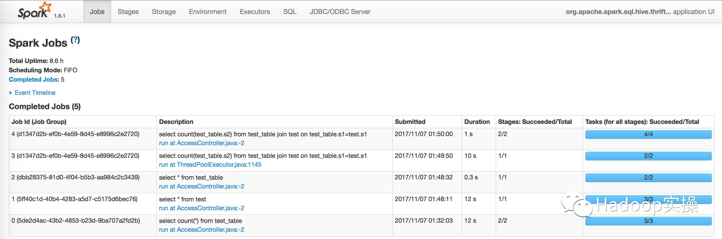Click submitted time 2017/11/07 01:50:00
This screenshot has height=239, width=722.
click(424, 134)
